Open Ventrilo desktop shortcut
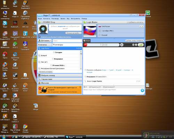 pyautogui.click(x=15, y=66)
